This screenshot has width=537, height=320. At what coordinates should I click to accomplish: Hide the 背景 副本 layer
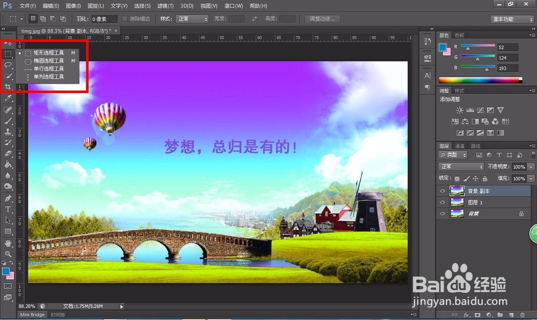(x=442, y=191)
